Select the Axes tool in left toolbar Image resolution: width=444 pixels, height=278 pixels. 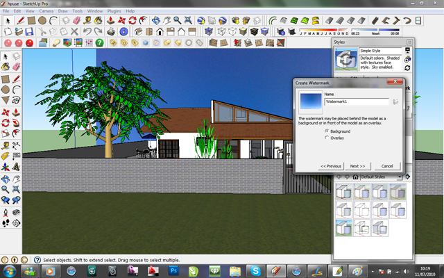pyautogui.click(x=6, y=167)
